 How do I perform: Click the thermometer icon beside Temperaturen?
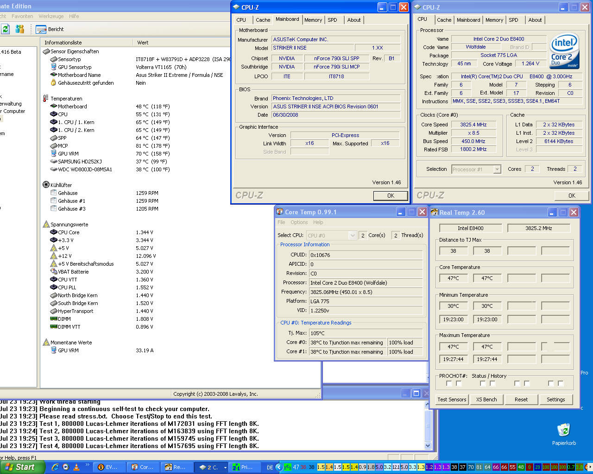coord(46,99)
